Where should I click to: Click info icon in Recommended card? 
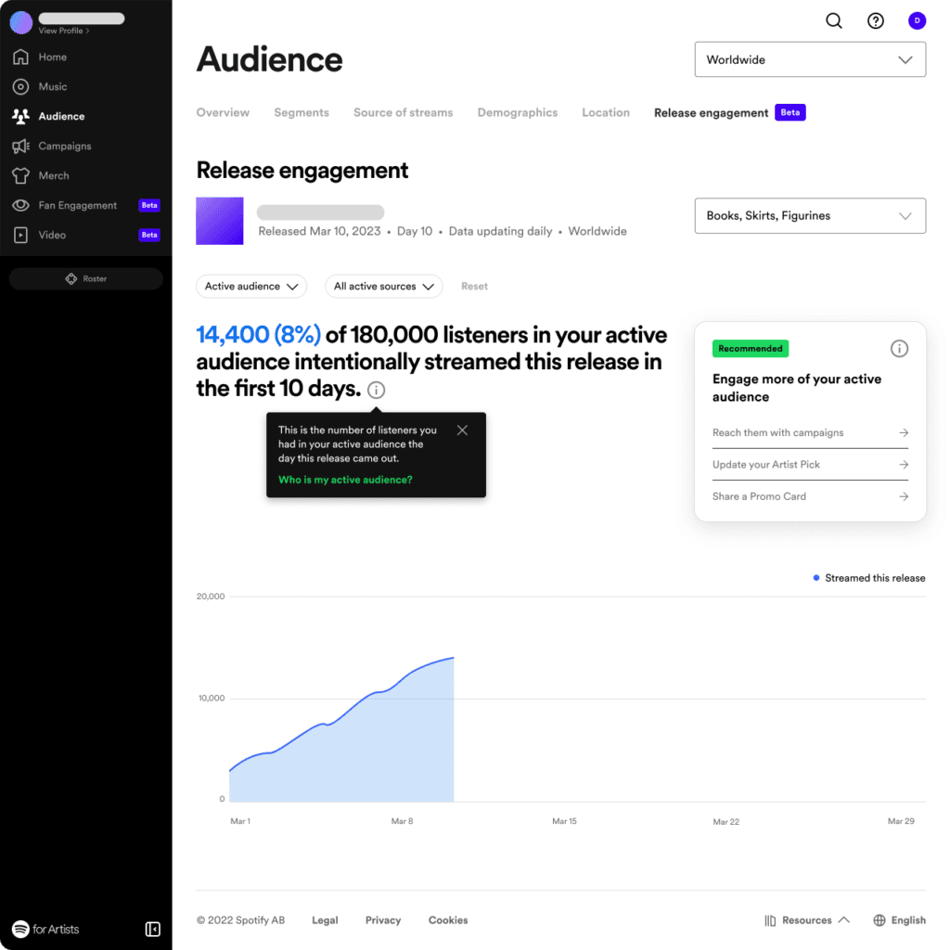tap(899, 349)
